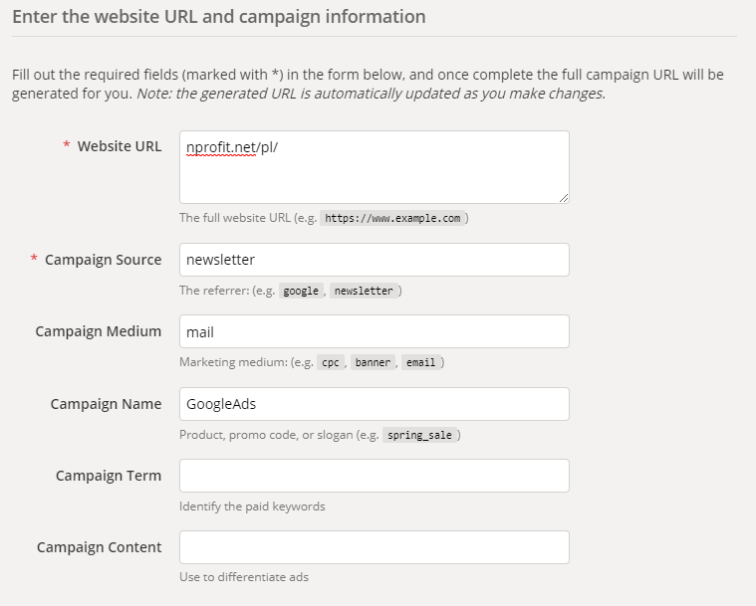Click the banner example tag
756x606 pixels.
click(373, 363)
